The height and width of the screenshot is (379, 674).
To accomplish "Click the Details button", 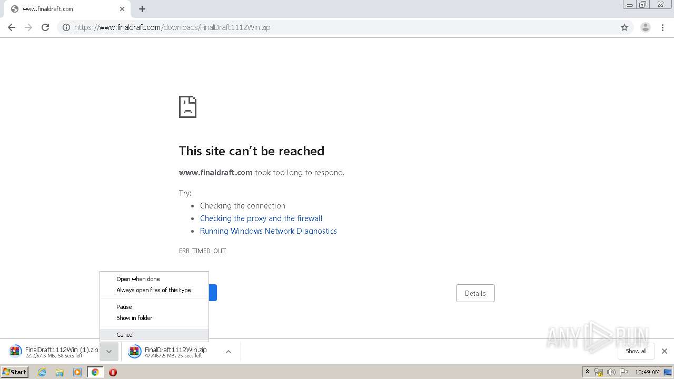I will coord(475,293).
